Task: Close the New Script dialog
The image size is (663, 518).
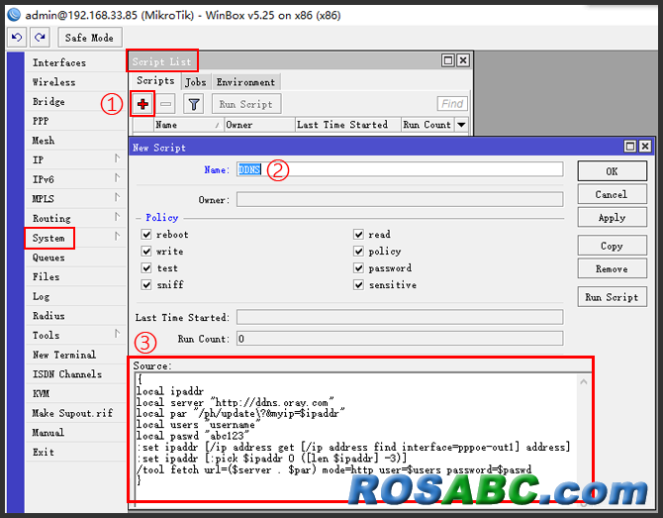Action: coord(645,147)
